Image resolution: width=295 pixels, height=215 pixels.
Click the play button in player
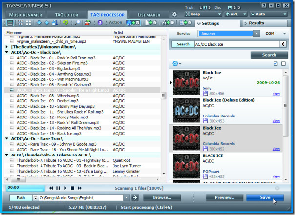tap(65, 188)
